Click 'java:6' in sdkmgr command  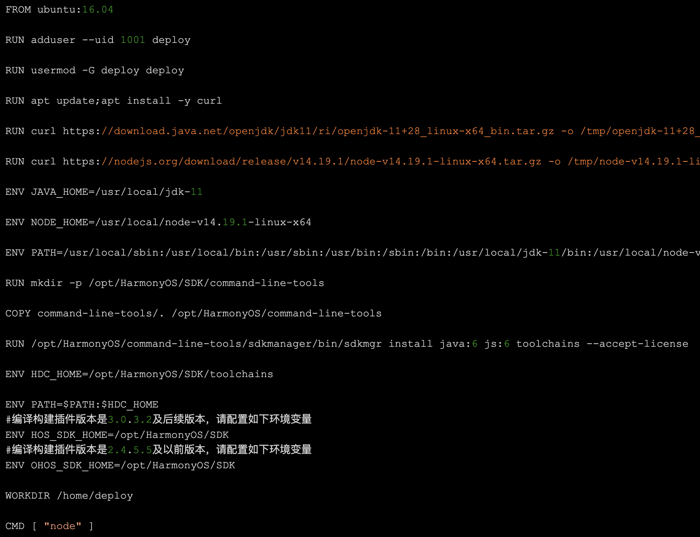coord(459,344)
